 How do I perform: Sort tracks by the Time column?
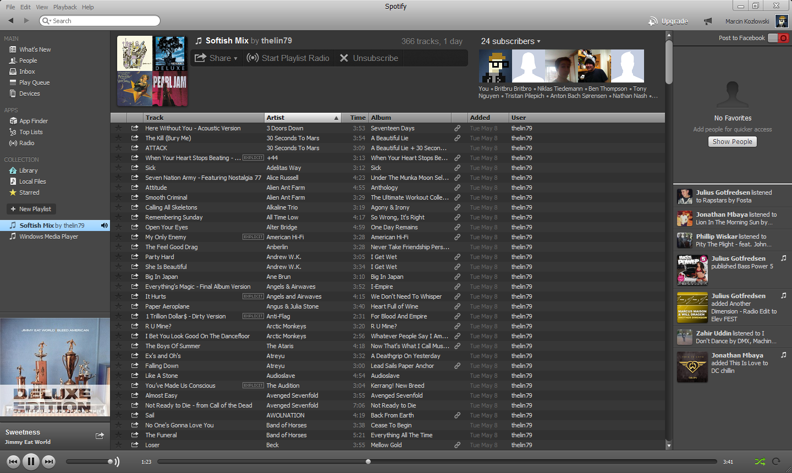point(355,118)
